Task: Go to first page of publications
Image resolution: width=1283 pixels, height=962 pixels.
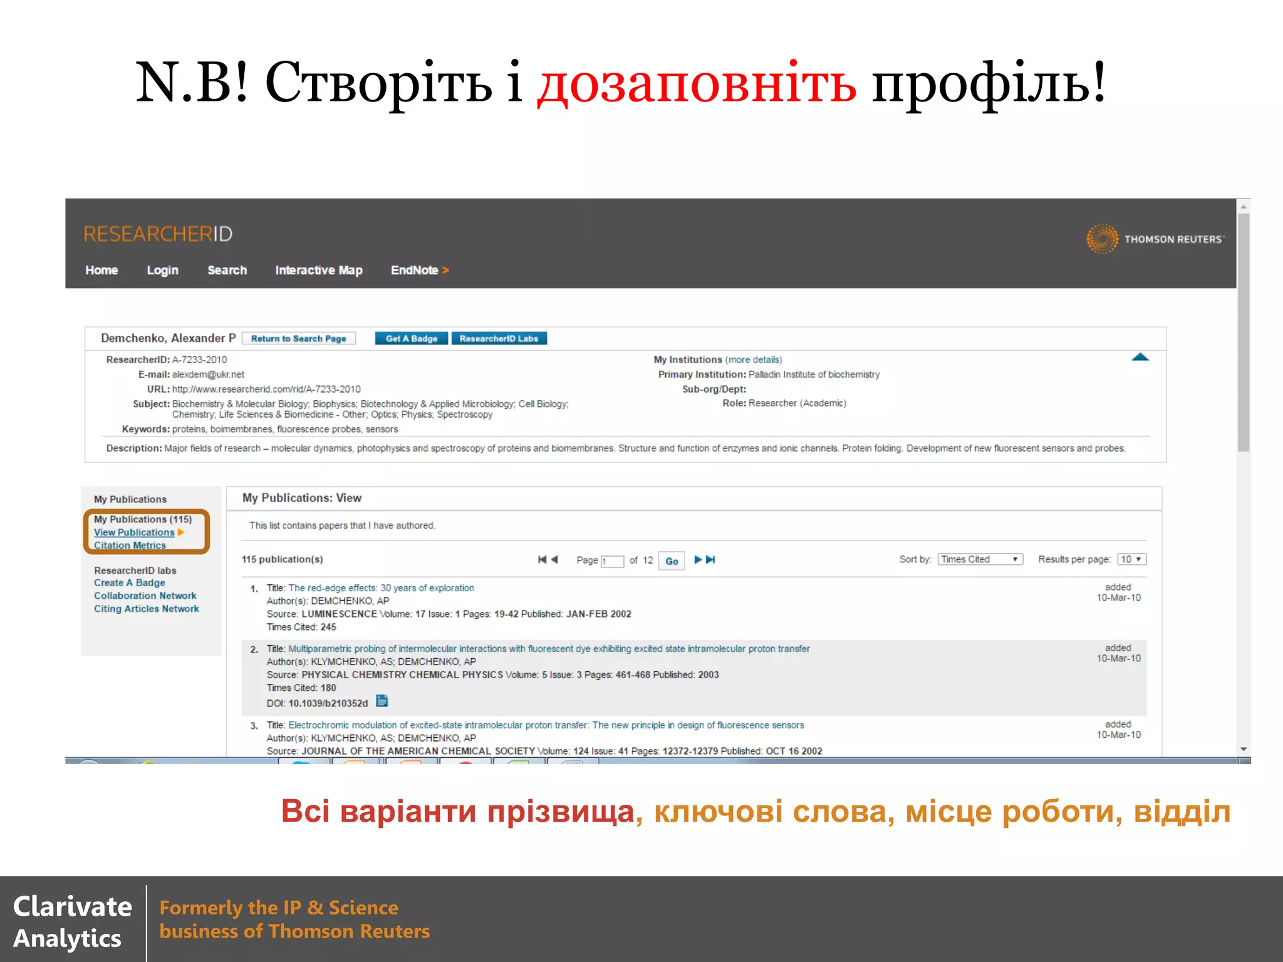Action: pyautogui.click(x=542, y=559)
